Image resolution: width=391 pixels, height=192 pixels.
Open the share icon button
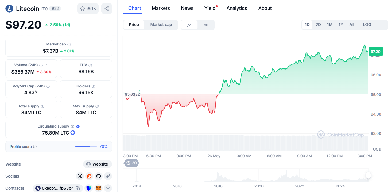pyautogui.click(x=107, y=9)
